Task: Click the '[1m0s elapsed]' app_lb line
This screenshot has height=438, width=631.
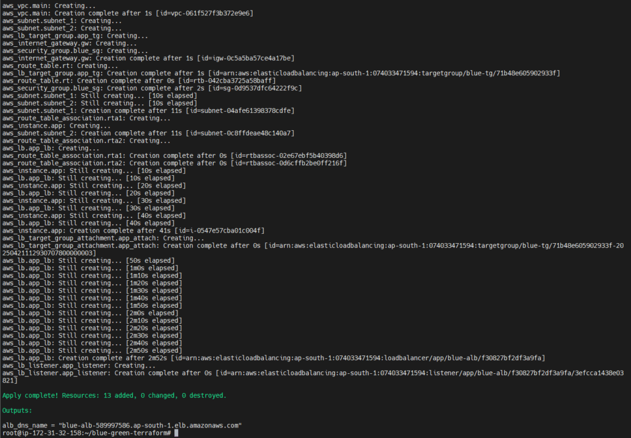Action: pos(90,268)
